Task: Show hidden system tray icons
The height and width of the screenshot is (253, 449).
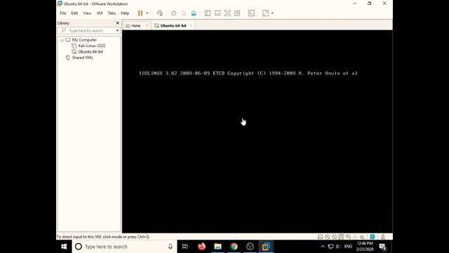Action: [323, 247]
